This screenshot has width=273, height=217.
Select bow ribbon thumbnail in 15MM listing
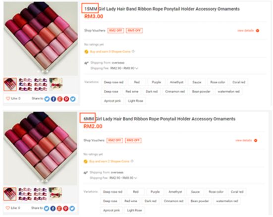click(55, 84)
